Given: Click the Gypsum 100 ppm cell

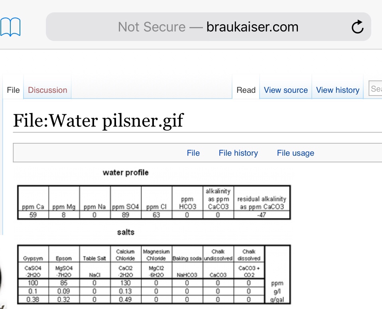Looking at the screenshot, I should (x=33, y=283).
